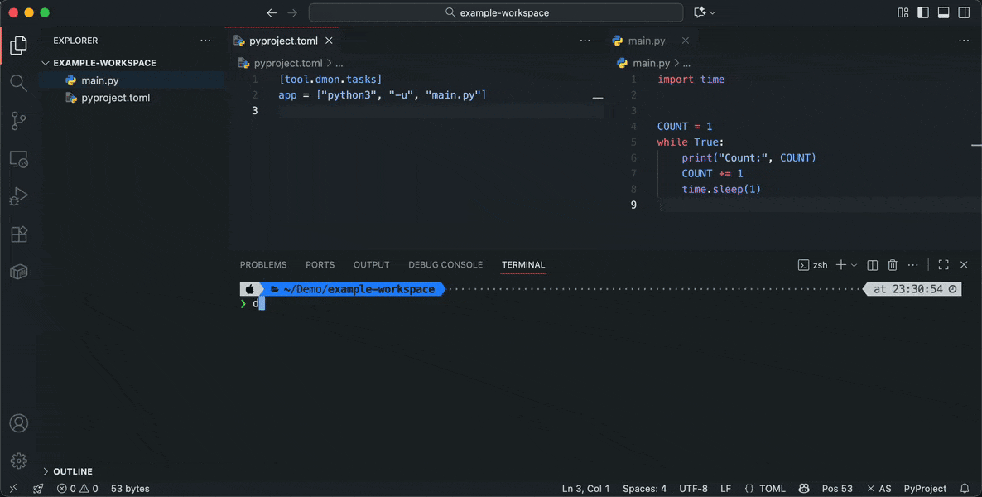Open the OUTPUT panel tab
This screenshot has width=982, height=497.
pos(372,265)
